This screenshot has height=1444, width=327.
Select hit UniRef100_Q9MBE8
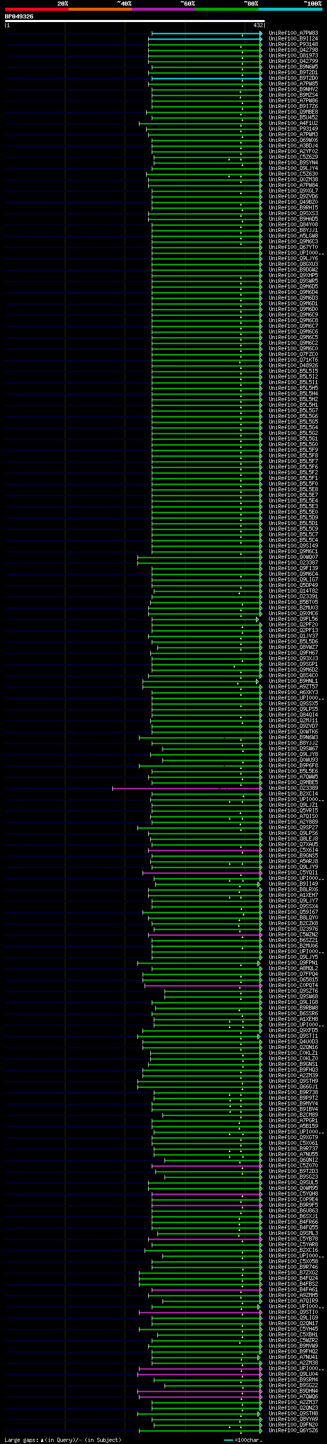click(x=293, y=112)
